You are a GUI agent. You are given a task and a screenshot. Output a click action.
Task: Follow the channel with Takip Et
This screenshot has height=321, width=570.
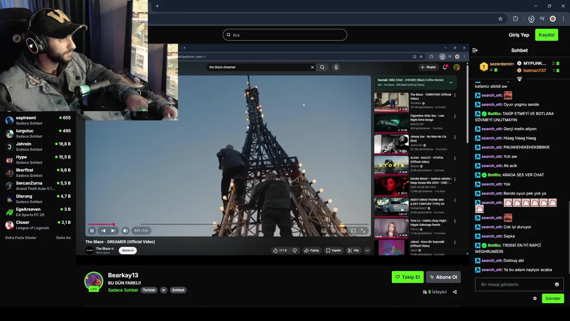(x=408, y=277)
